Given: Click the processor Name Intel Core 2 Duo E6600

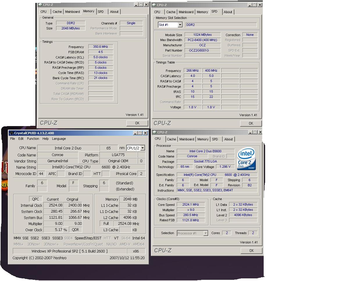Looking at the screenshot, I should point(206,151).
